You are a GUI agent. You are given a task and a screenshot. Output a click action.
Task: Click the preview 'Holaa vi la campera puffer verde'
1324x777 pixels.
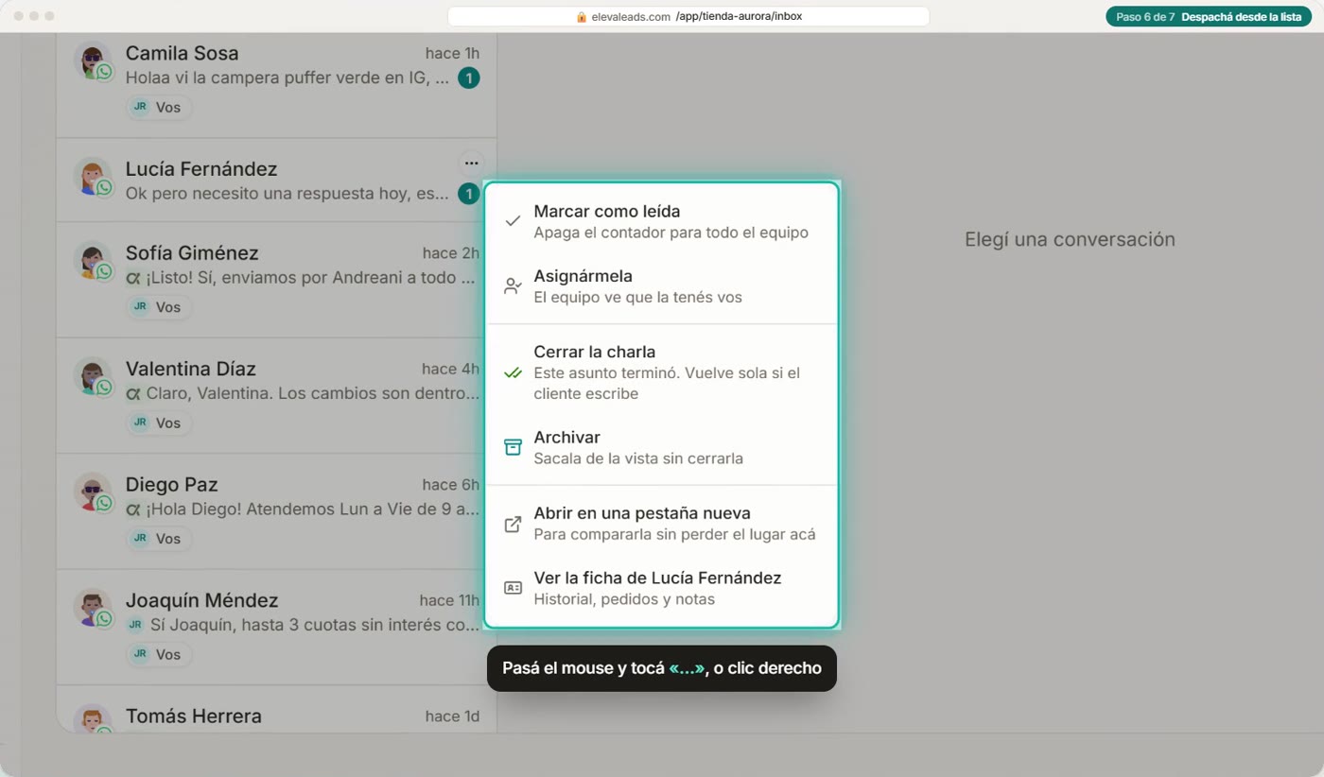[x=287, y=78]
